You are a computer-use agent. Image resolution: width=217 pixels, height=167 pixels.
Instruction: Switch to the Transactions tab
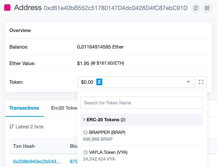[x=24, y=108]
